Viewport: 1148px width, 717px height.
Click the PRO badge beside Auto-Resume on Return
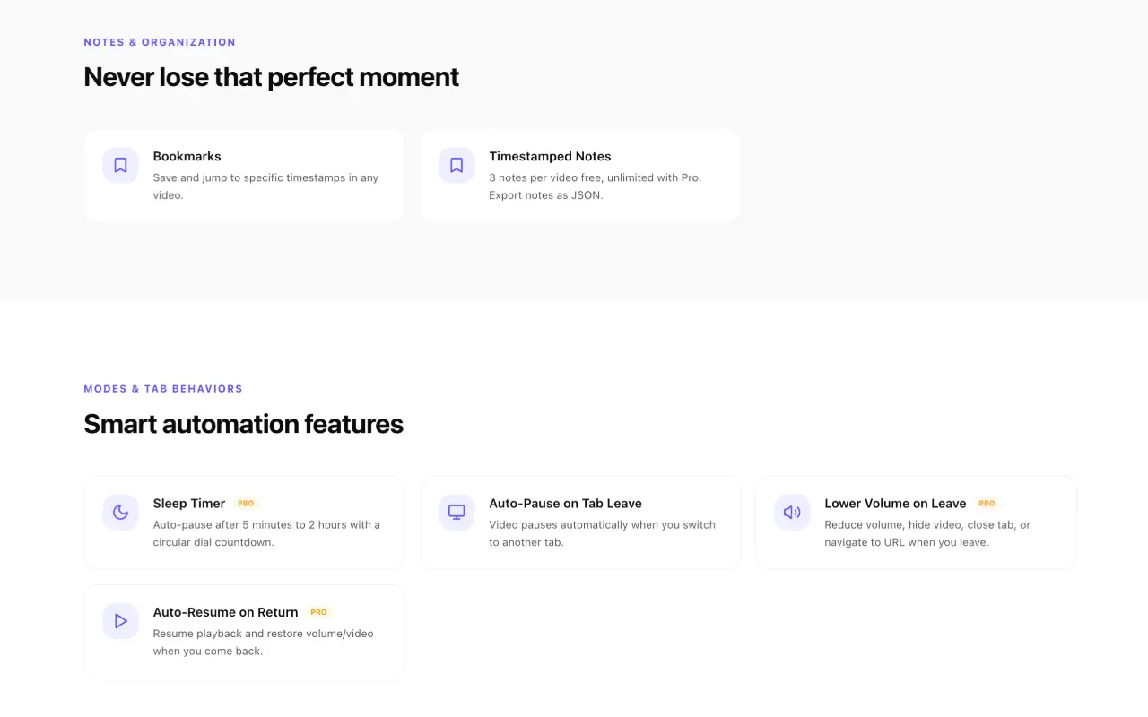(x=318, y=612)
